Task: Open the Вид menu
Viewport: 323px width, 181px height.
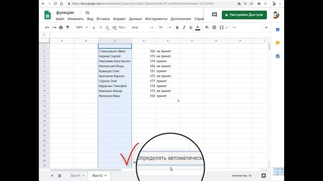Action: (x=90, y=19)
